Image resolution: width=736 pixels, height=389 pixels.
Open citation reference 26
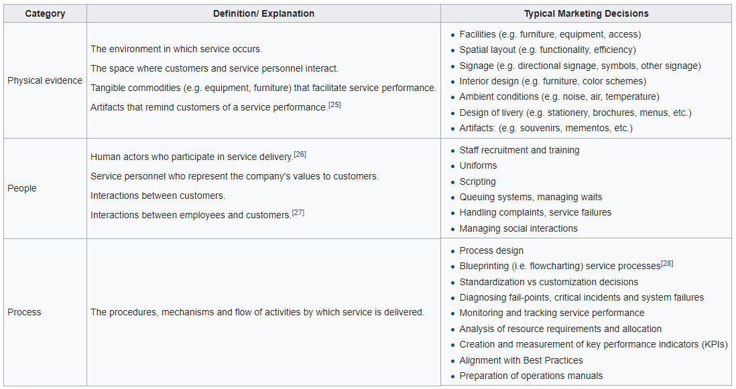pyautogui.click(x=300, y=154)
